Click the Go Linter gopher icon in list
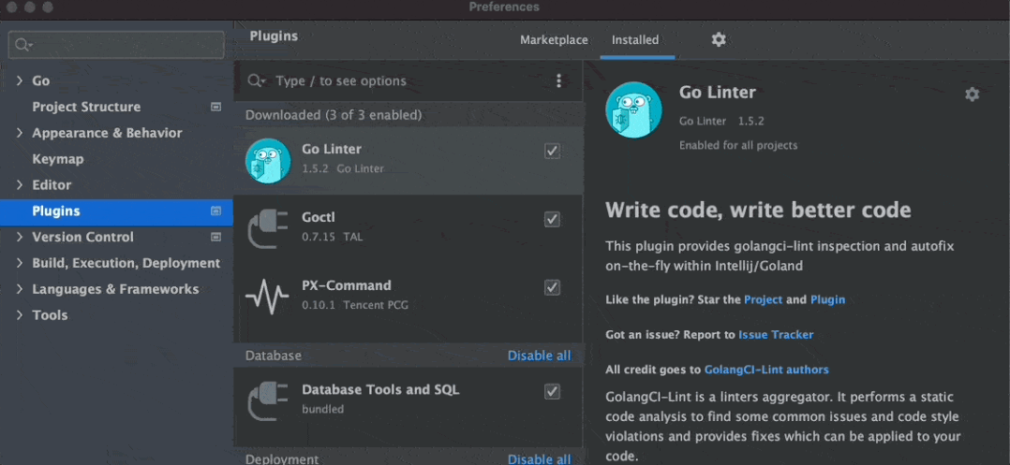 point(268,160)
